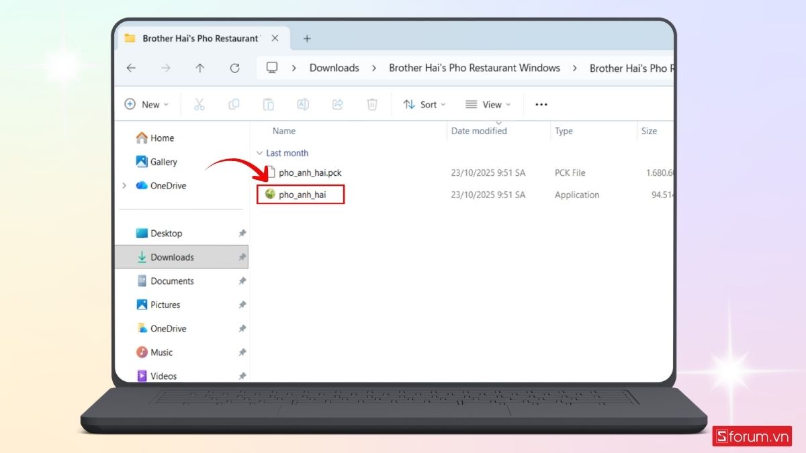Unpin Downloads using its pin icon
The image size is (806, 453).
coord(242,257)
